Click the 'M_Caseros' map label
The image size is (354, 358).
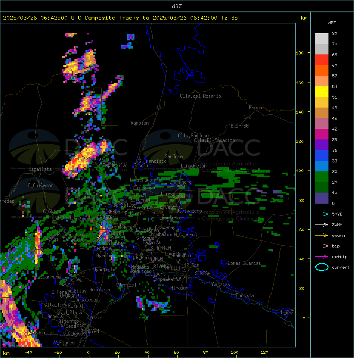[x=186, y=234]
